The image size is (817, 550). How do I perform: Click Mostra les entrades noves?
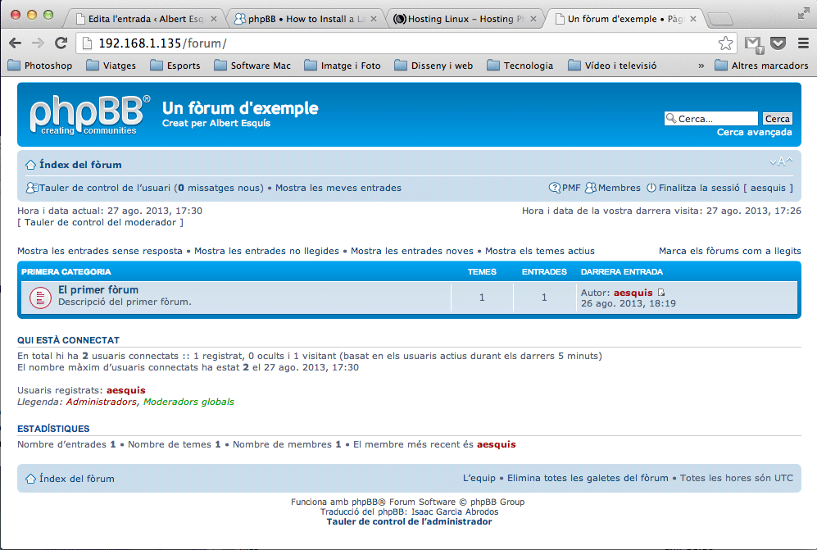[x=412, y=251]
